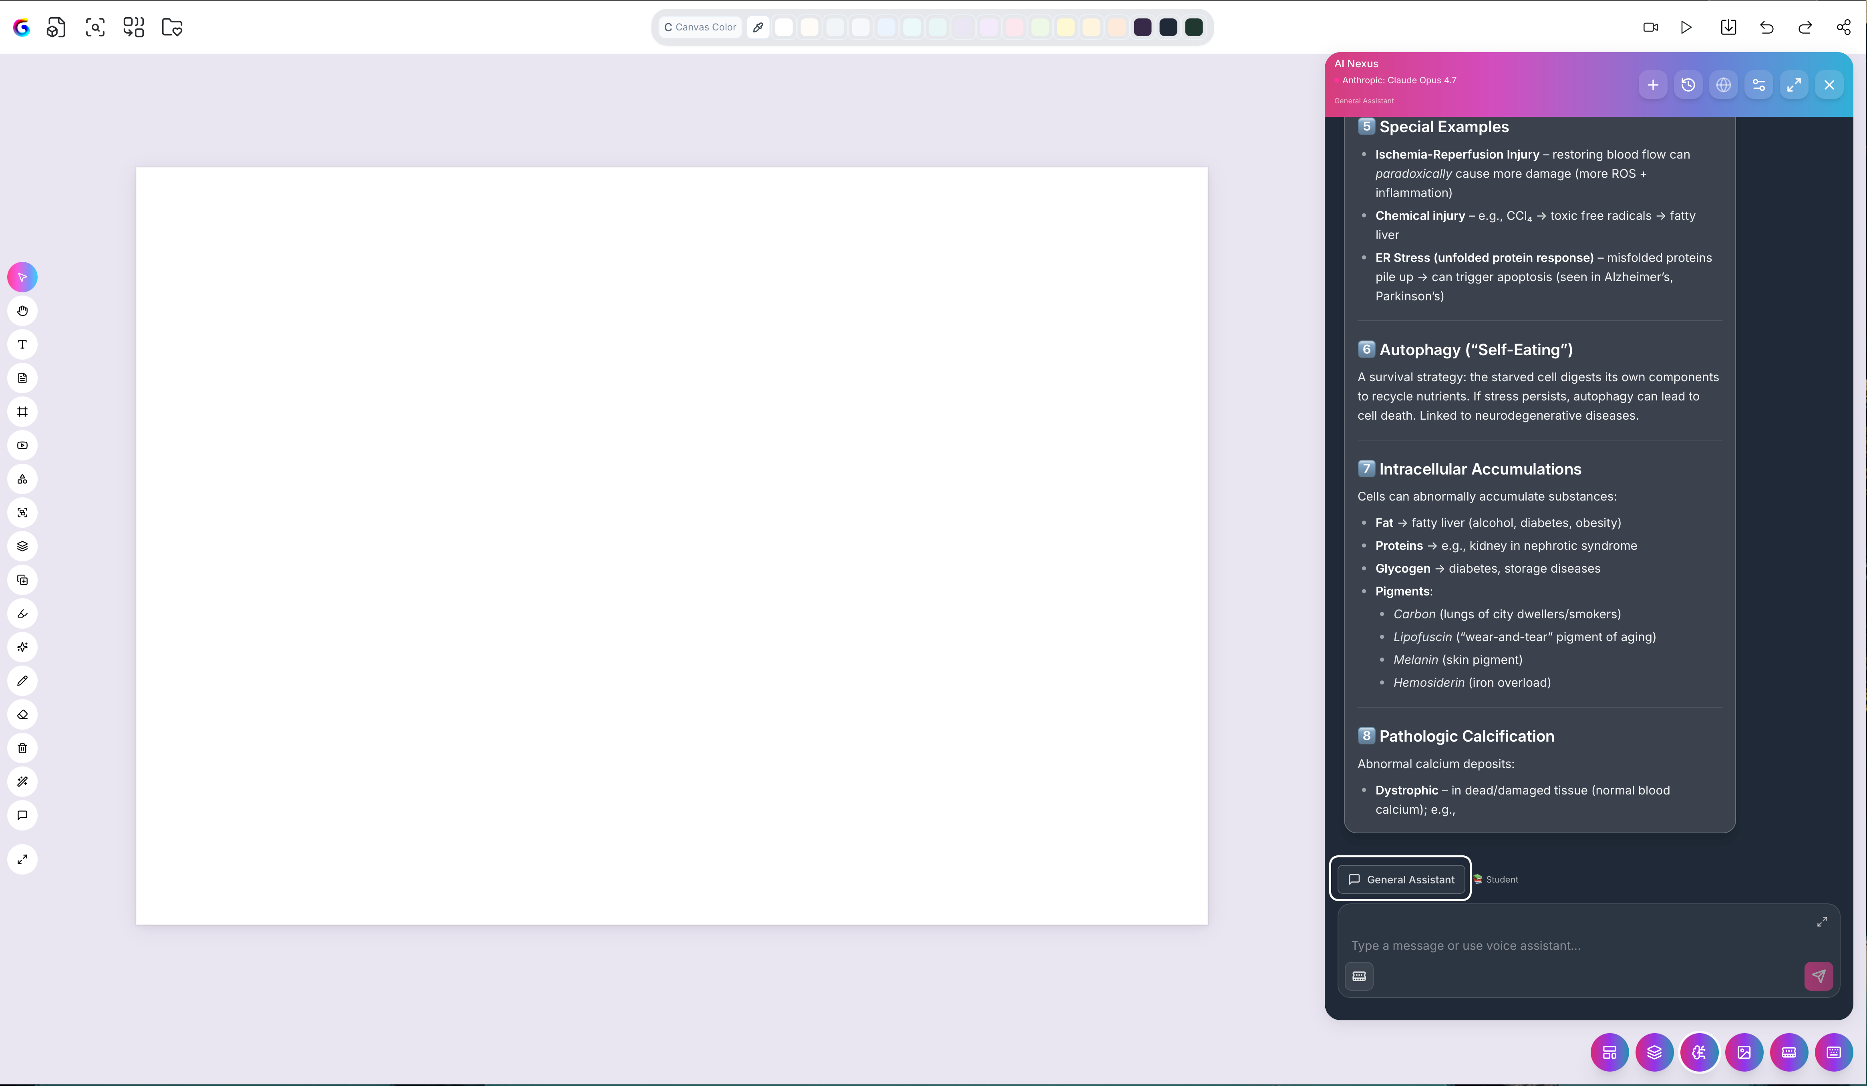Click the Pathologic Calcification heading
This screenshot has width=1867, height=1086.
1467,736
